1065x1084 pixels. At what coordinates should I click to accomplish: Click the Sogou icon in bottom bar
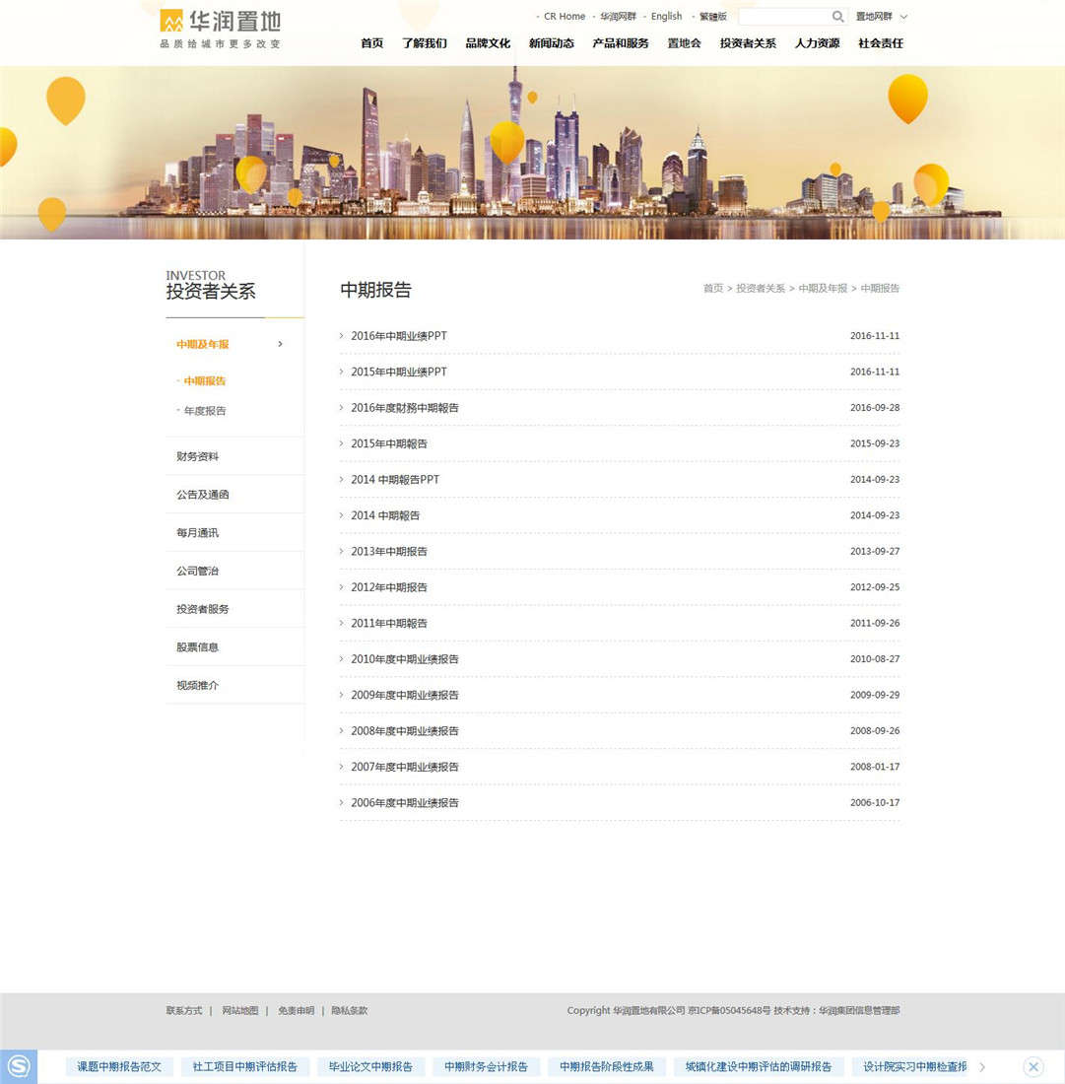(x=19, y=1066)
